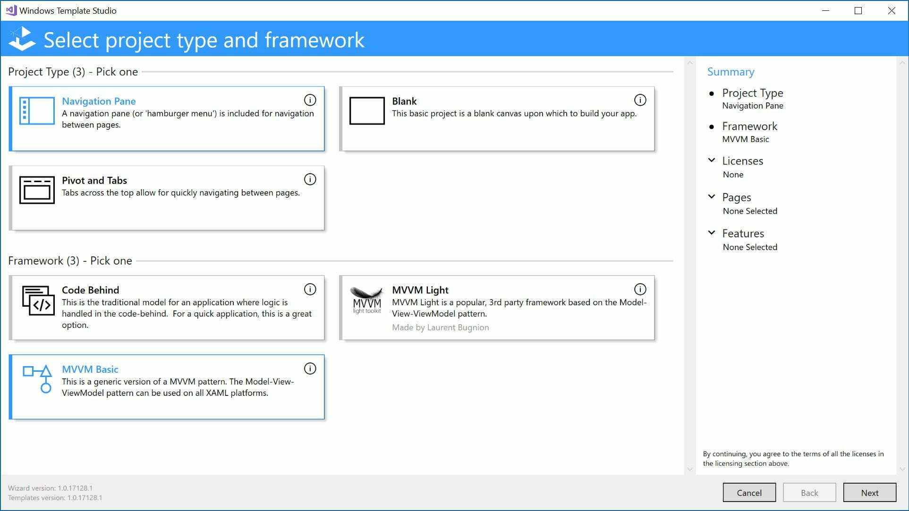Screen dimensions: 909x511
Task: Select Pivot and Tabs project type
Action: 167,197
